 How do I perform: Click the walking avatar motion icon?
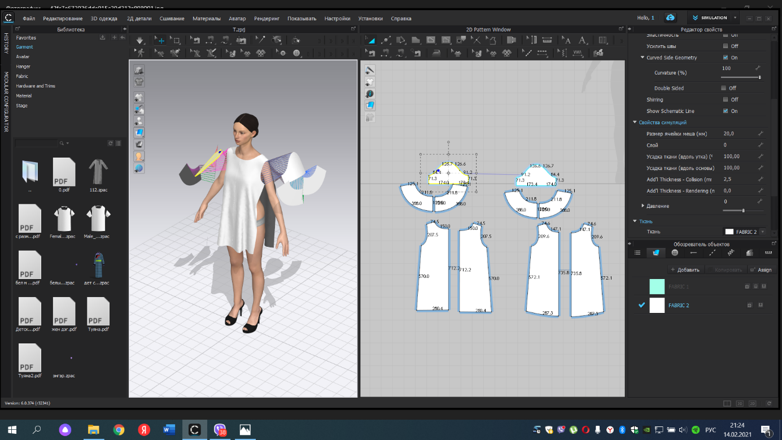click(x=140, y=53)
